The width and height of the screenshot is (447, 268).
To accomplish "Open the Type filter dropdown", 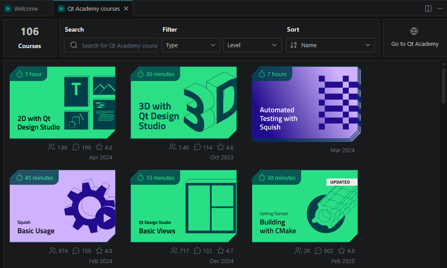I will [x=191, y=45].
